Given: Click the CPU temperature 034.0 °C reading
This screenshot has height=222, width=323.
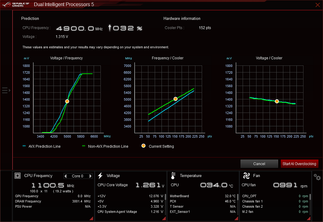Looking at the screenshot, I should point(217,185).
